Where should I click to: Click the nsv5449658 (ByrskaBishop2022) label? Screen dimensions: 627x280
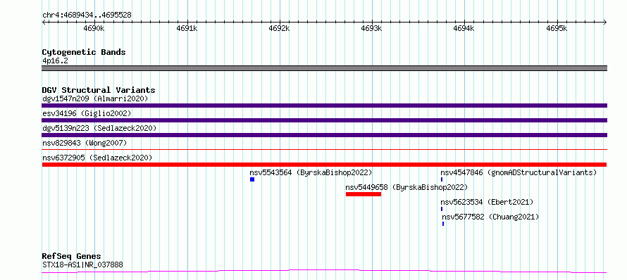click(x=406, y=187)
